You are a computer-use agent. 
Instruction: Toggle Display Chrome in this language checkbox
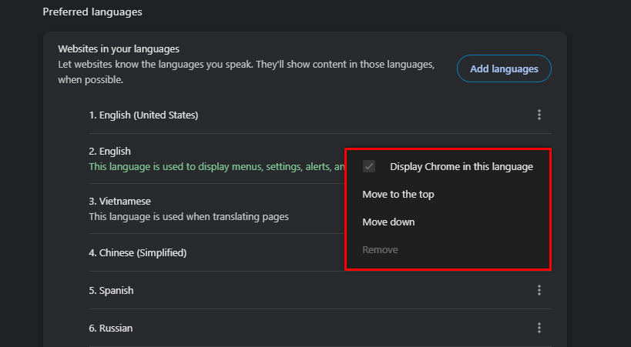pos(368,166)
